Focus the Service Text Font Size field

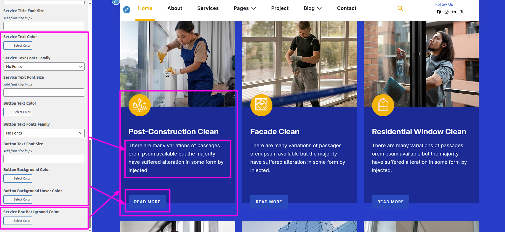point(44,93)
